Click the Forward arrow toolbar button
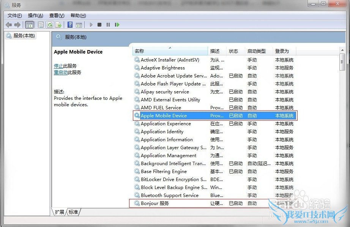The height and width of the screenshot is (227, 350). [17, 25]
